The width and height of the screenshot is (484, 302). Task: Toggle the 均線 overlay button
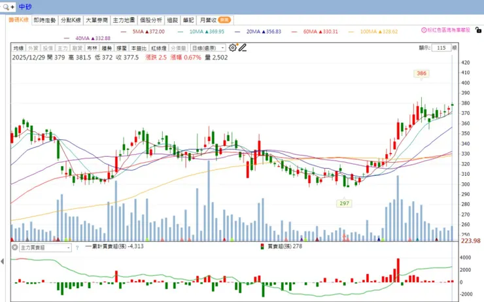pos(18,48)
